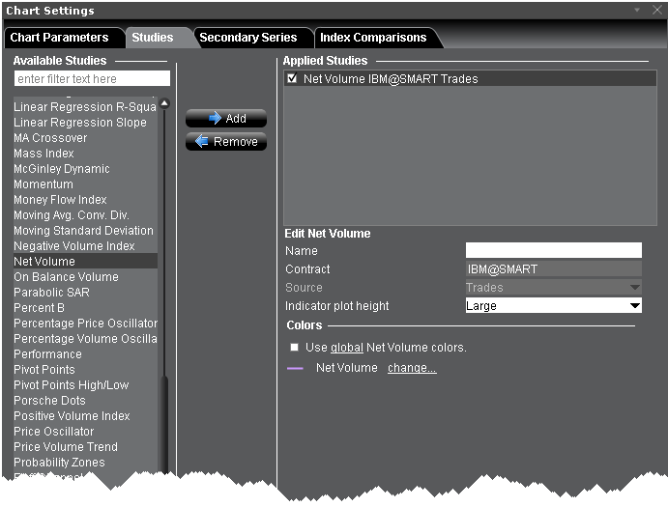The height and width of the screenshot is (507, 668).
Task: Select On Balance Volume in studies list
Action: click(x=66, y=277)
